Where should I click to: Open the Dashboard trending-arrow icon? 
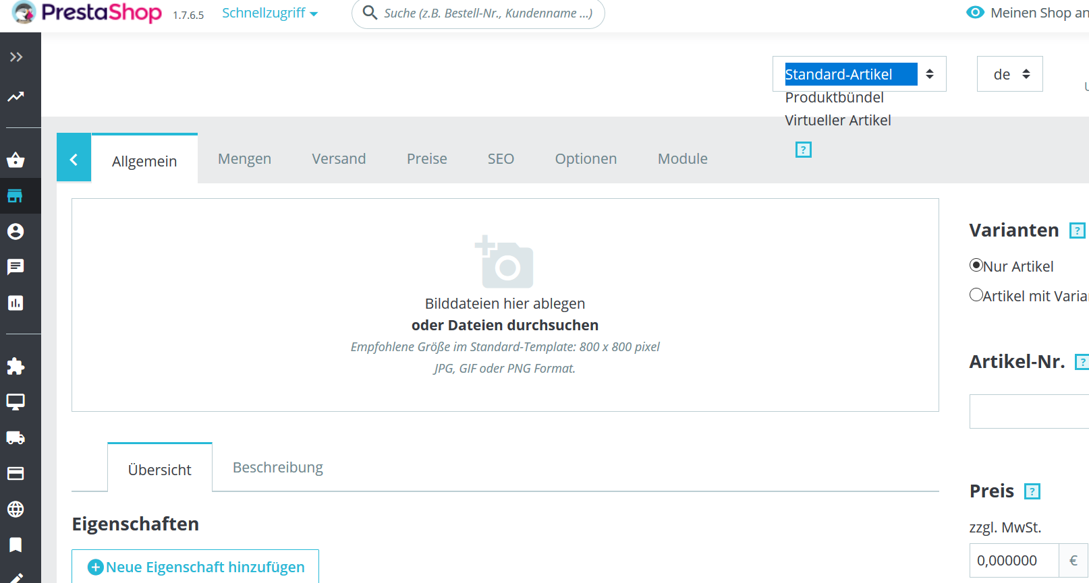click(x=16, y=97)
